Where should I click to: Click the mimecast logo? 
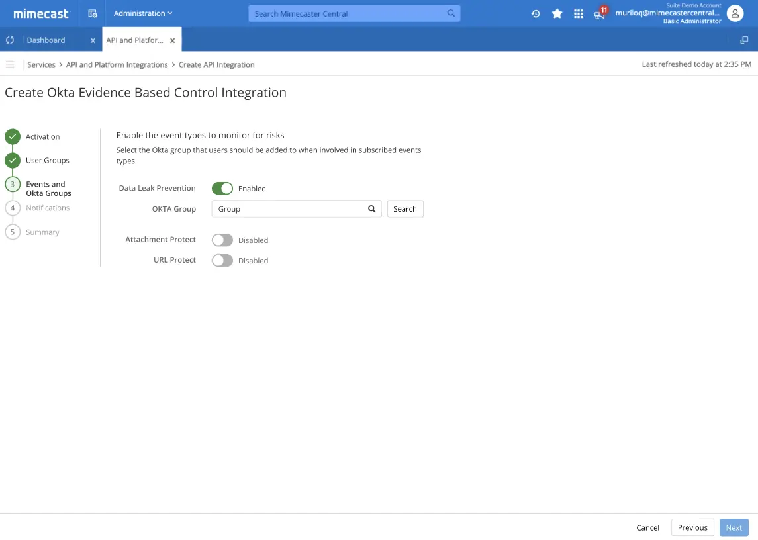point(41,13)
